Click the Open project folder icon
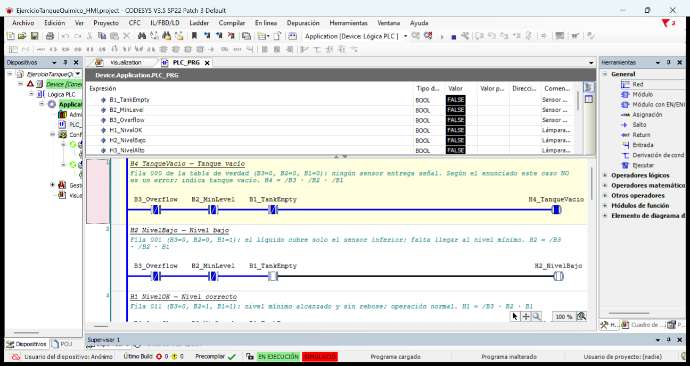 point(22,36)
